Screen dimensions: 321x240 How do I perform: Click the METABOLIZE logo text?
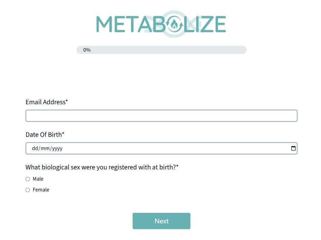click(x=161, y=24)
